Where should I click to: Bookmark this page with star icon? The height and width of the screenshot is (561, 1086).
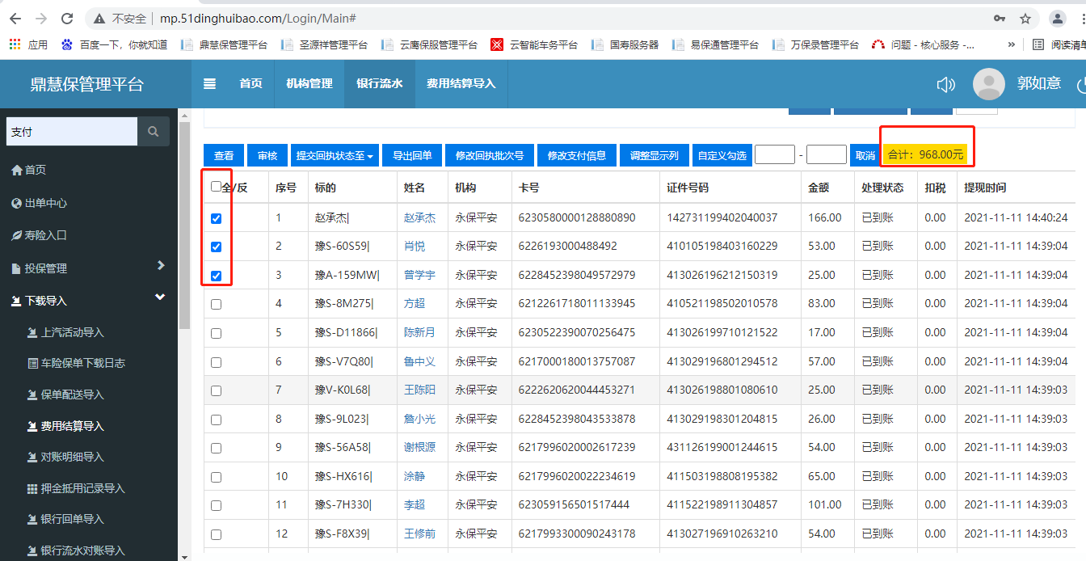click(x=1025, y=19)
